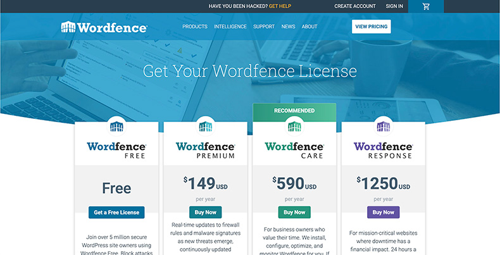The width and height of the screenshot is (500, 255).
Task: Click the Wordfence Care plan title
Action: click(294, 151)
